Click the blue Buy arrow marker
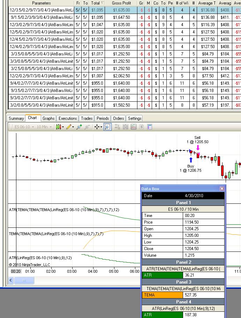 click(x=191, y=160)
